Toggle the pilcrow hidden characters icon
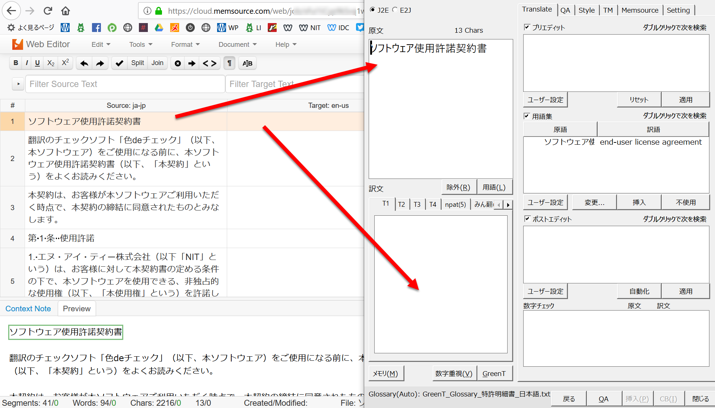 point(229,63)
